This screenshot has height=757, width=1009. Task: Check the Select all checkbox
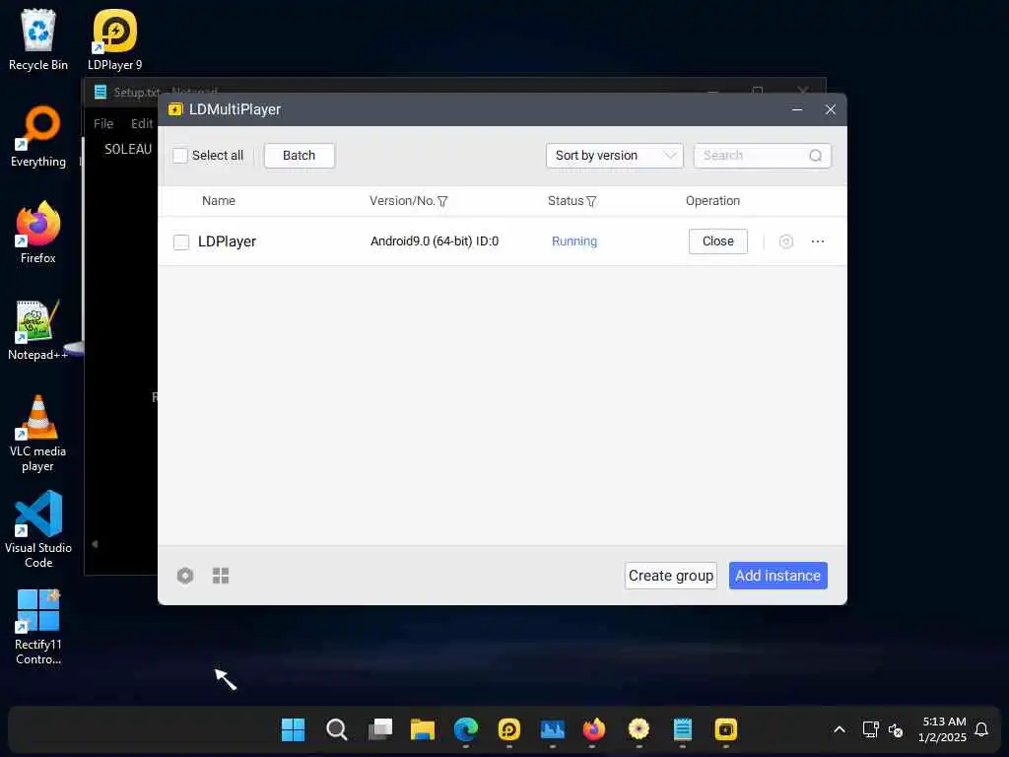click(180, 156)
